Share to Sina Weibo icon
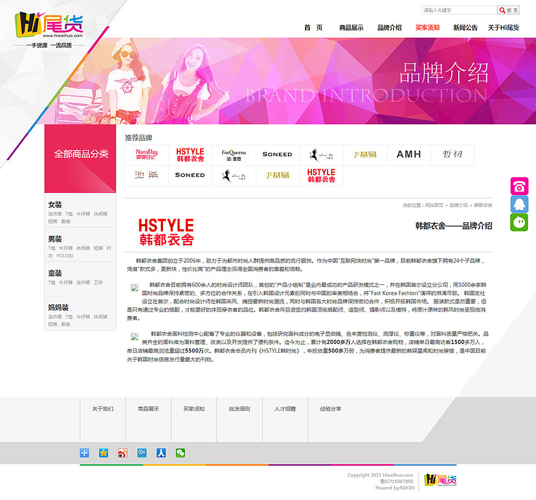Viewport: 536px width, 500px height. [x=123, y=453]
